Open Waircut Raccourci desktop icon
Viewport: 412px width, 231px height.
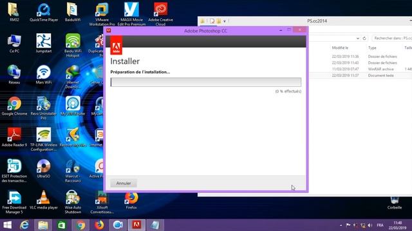73,171
